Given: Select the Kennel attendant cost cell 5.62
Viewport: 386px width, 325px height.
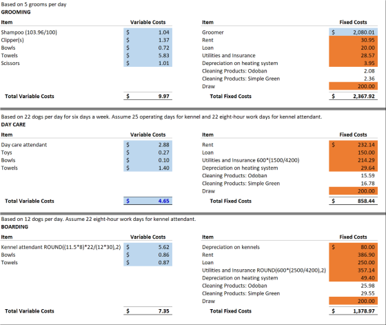Looking at the screenshot, I should (148, 247).
